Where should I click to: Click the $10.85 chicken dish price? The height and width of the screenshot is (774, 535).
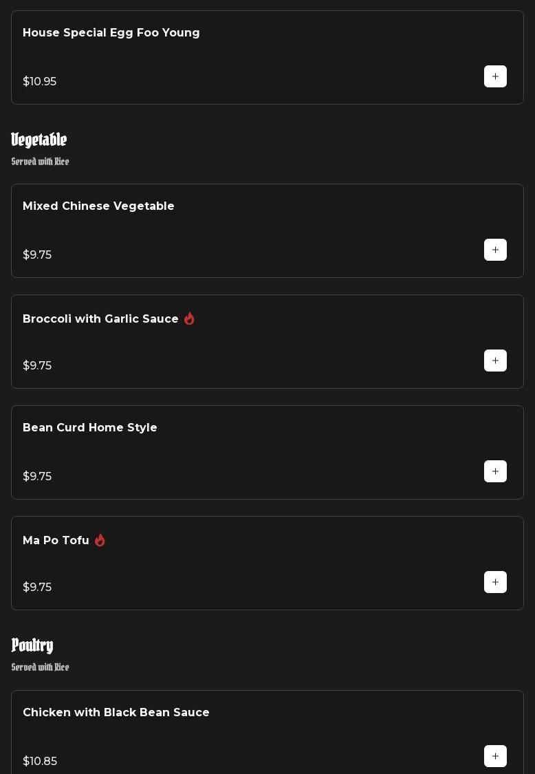(40, 762)
